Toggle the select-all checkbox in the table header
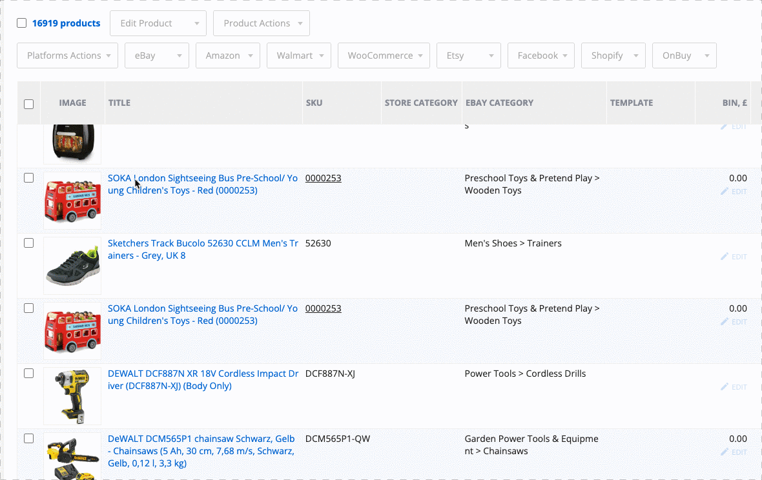The height and width of the screenshot is (480, 762). (28, 104)
